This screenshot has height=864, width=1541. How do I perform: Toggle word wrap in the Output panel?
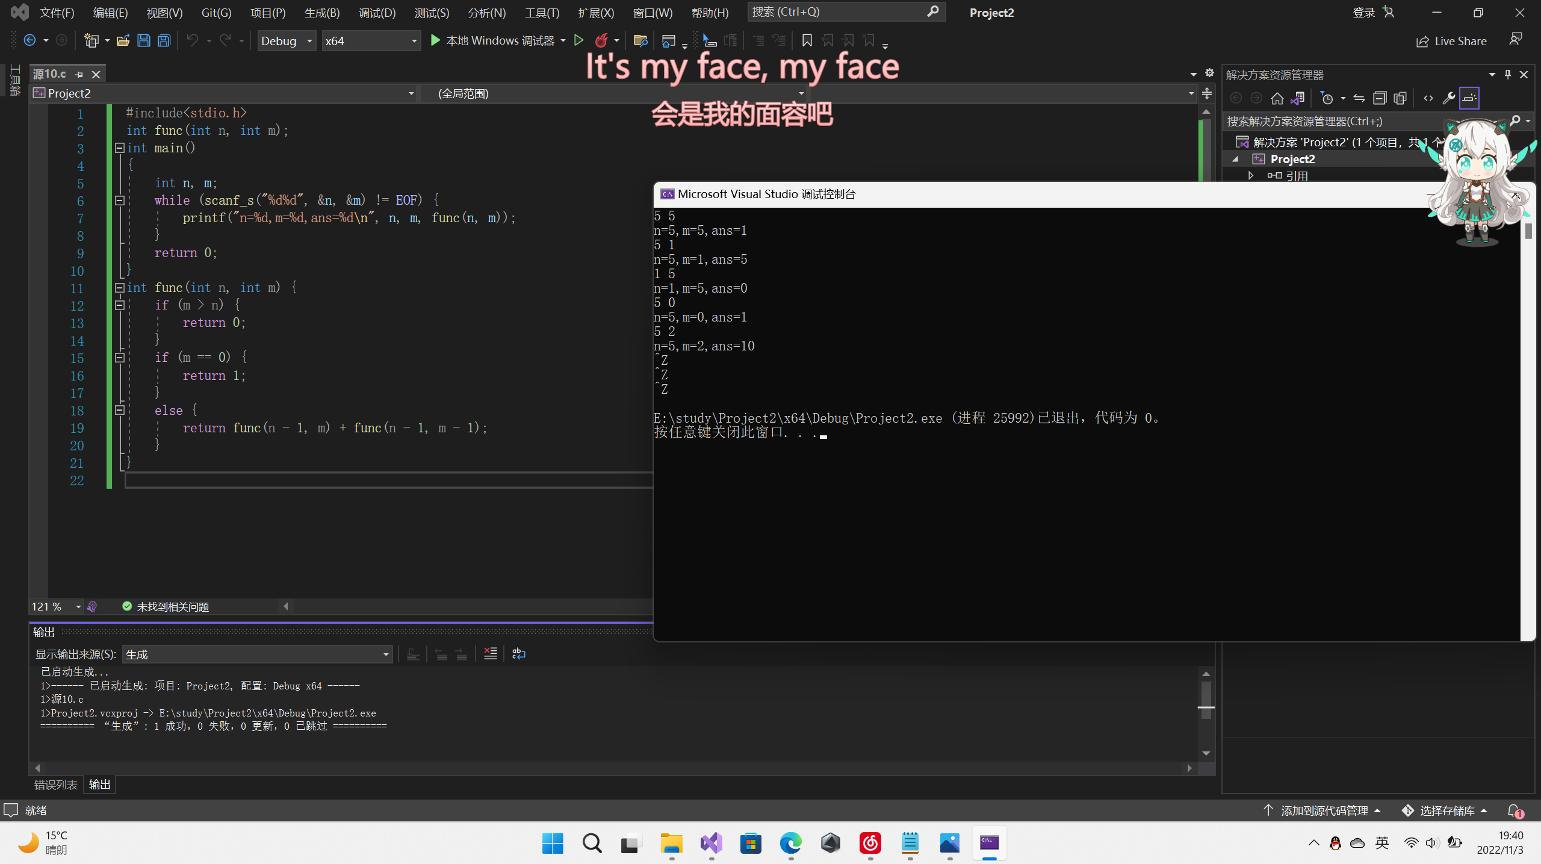(x=518, y=654)
